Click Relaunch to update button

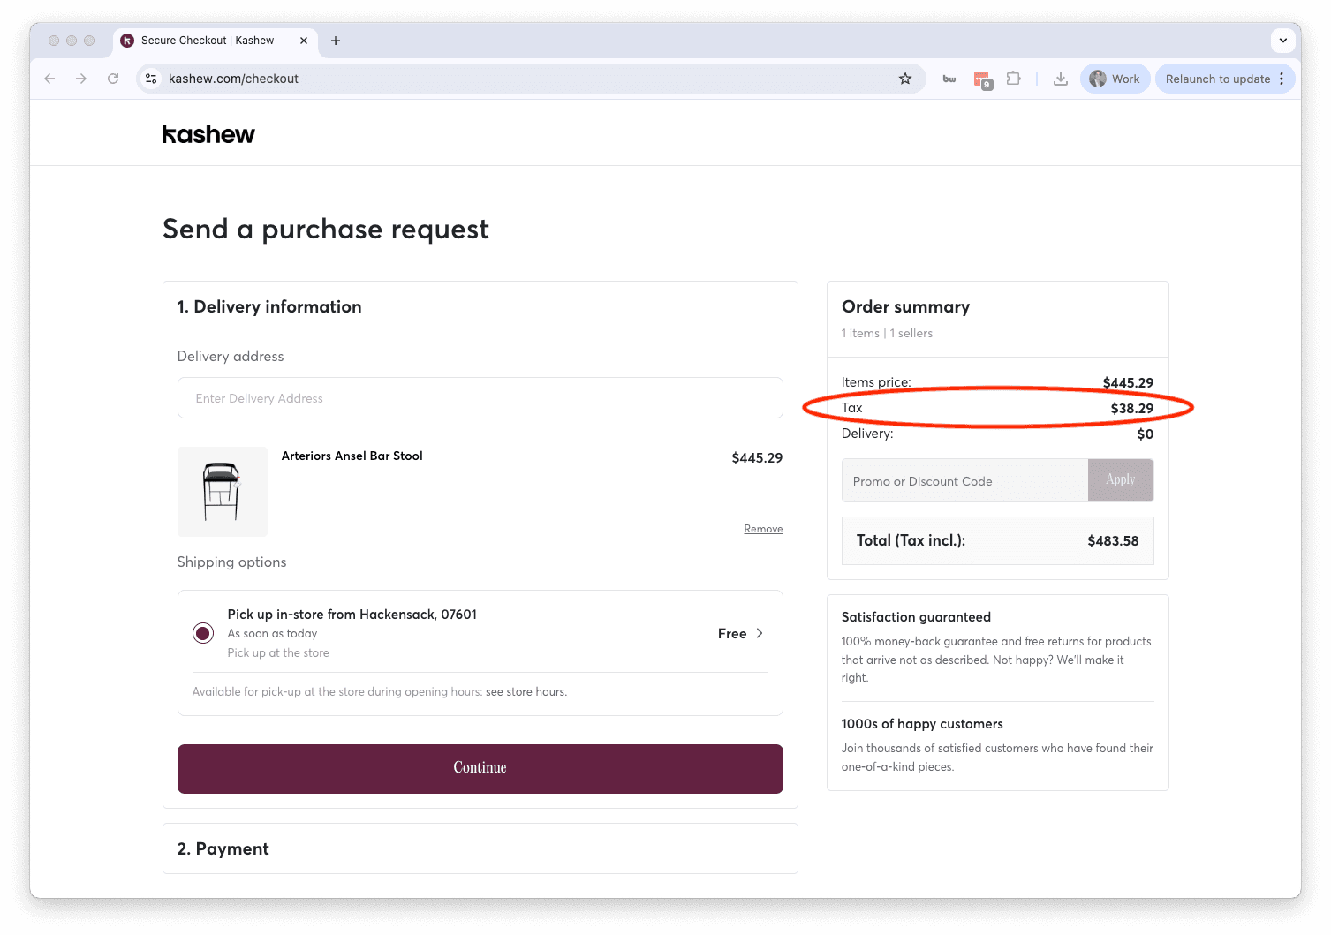point(1218,79)
